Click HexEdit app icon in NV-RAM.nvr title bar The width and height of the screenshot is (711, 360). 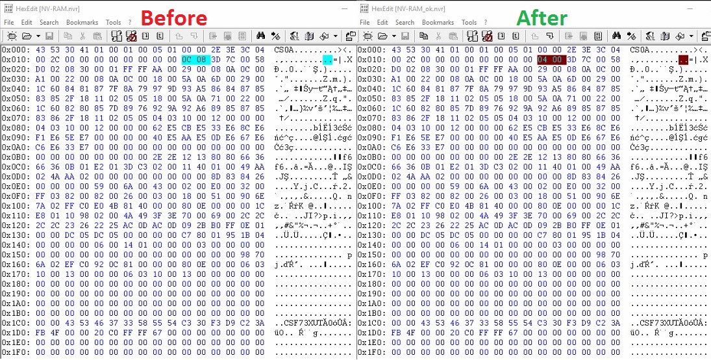click(8, 8)
